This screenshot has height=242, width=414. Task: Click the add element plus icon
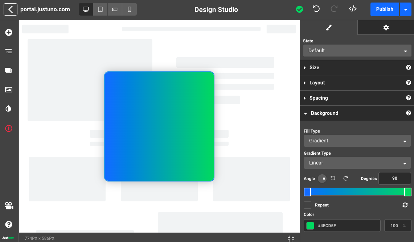[9, 33]
